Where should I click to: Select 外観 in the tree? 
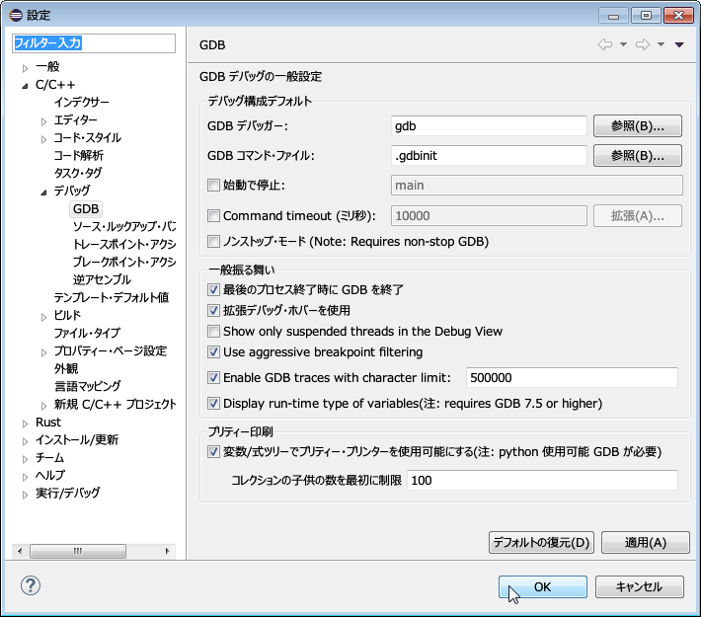point(66,368)
